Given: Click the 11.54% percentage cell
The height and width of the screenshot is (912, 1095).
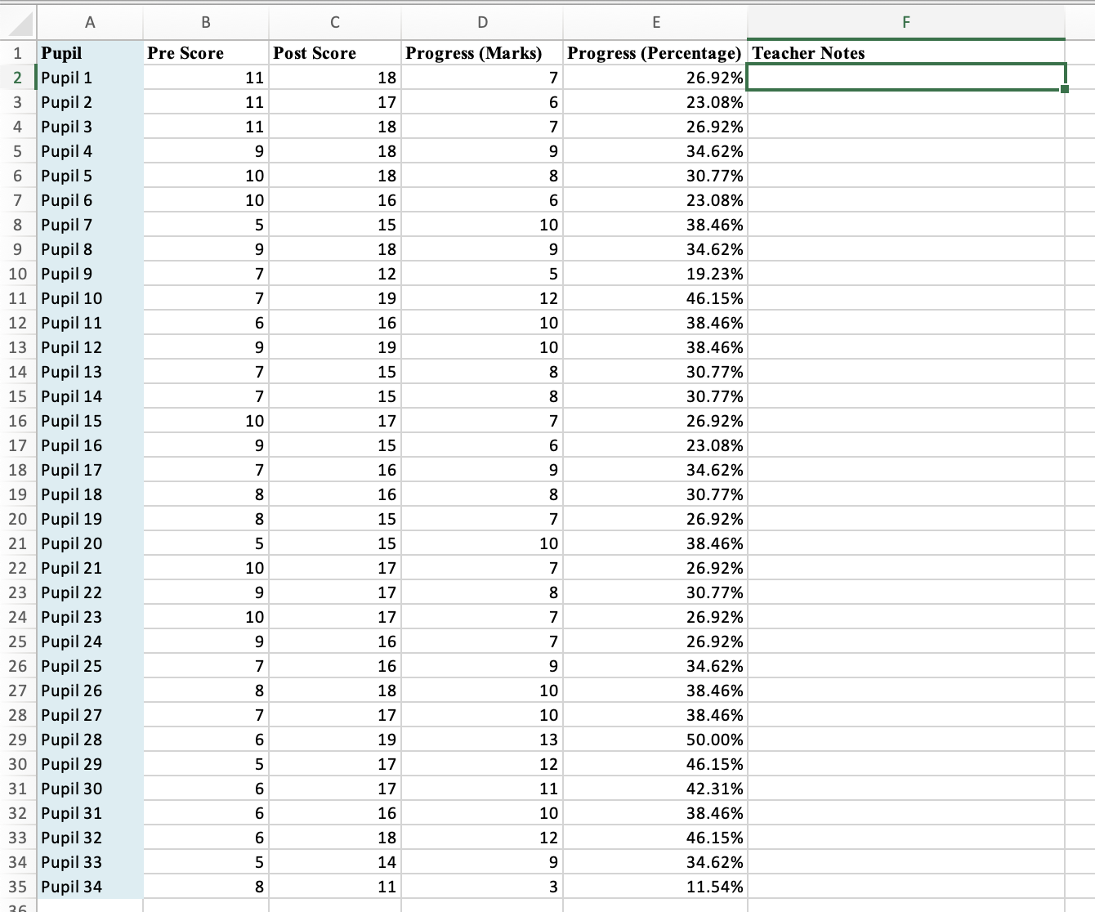Looking at the screenshot, I should 655,887.
